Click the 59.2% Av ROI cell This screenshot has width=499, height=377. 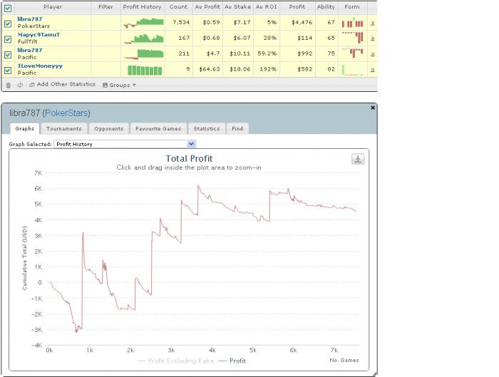[x=267, y=53]
